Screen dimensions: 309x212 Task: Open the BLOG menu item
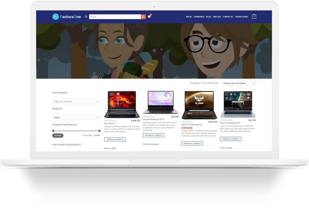[x=209, y=17]
